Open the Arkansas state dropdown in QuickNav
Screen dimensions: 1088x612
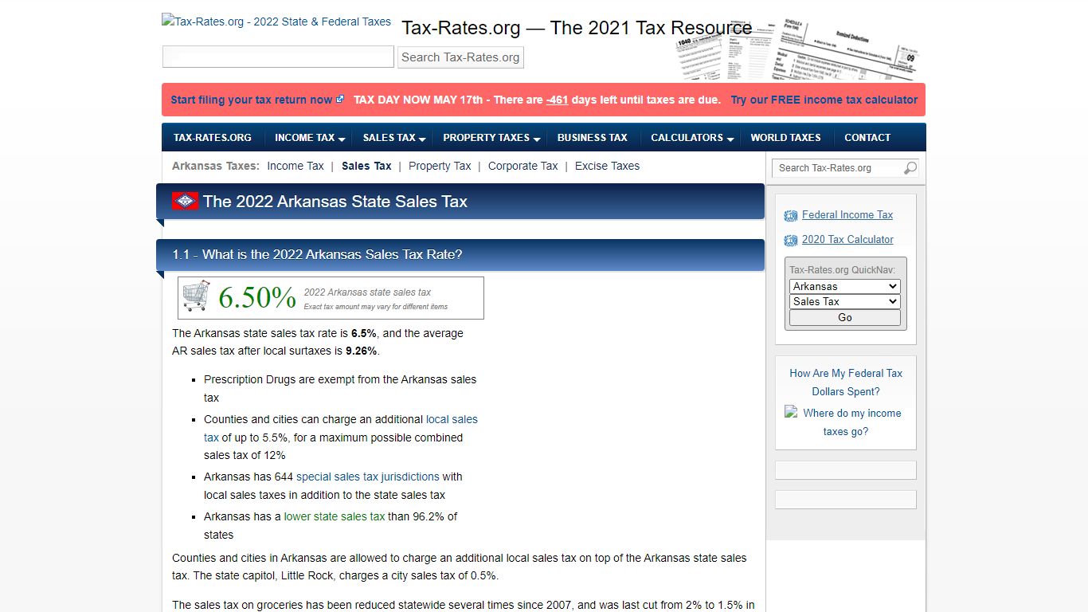845,286
